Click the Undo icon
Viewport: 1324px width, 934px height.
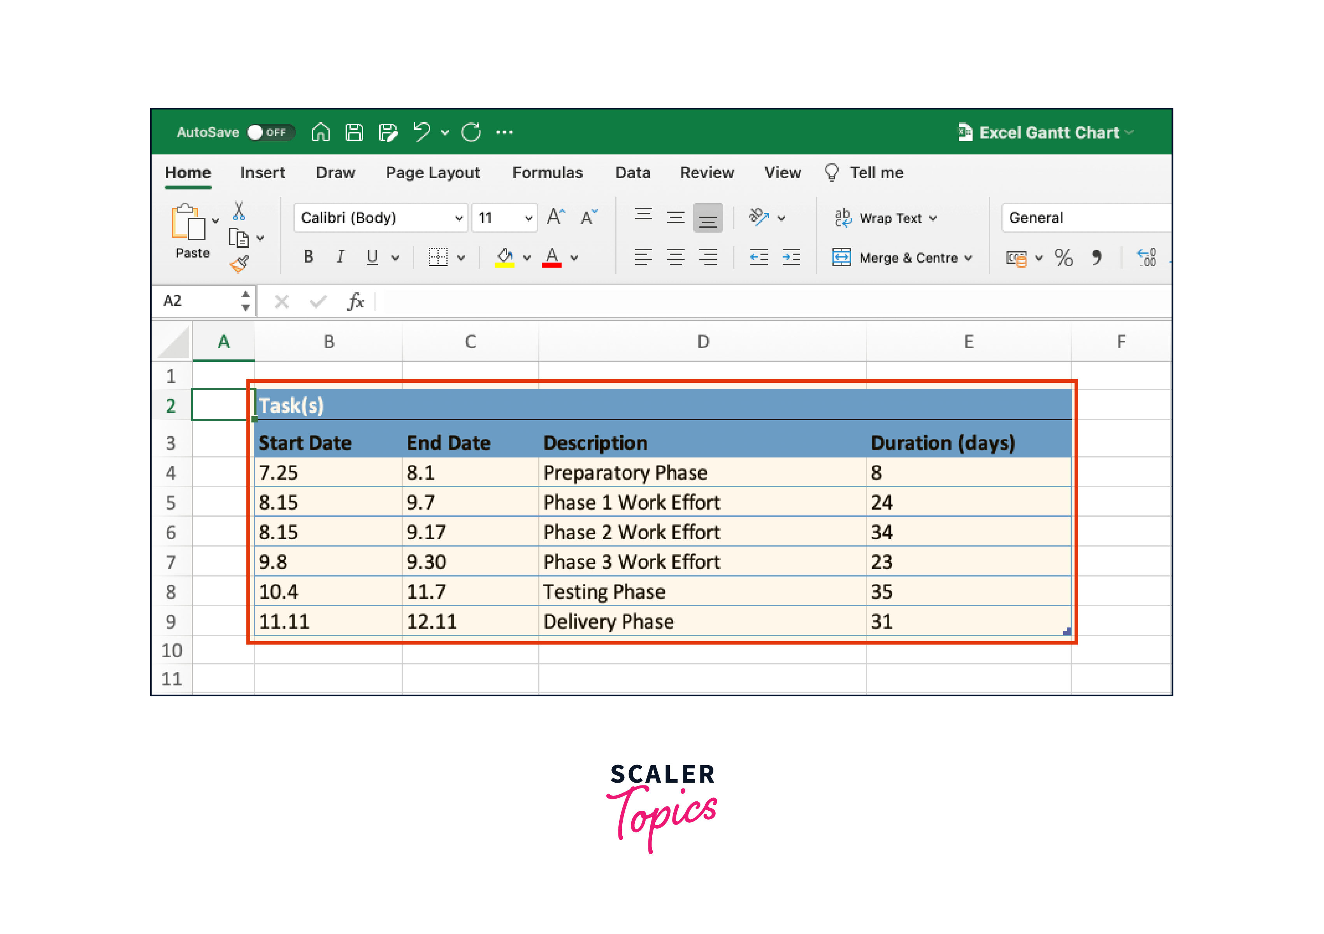421,131
